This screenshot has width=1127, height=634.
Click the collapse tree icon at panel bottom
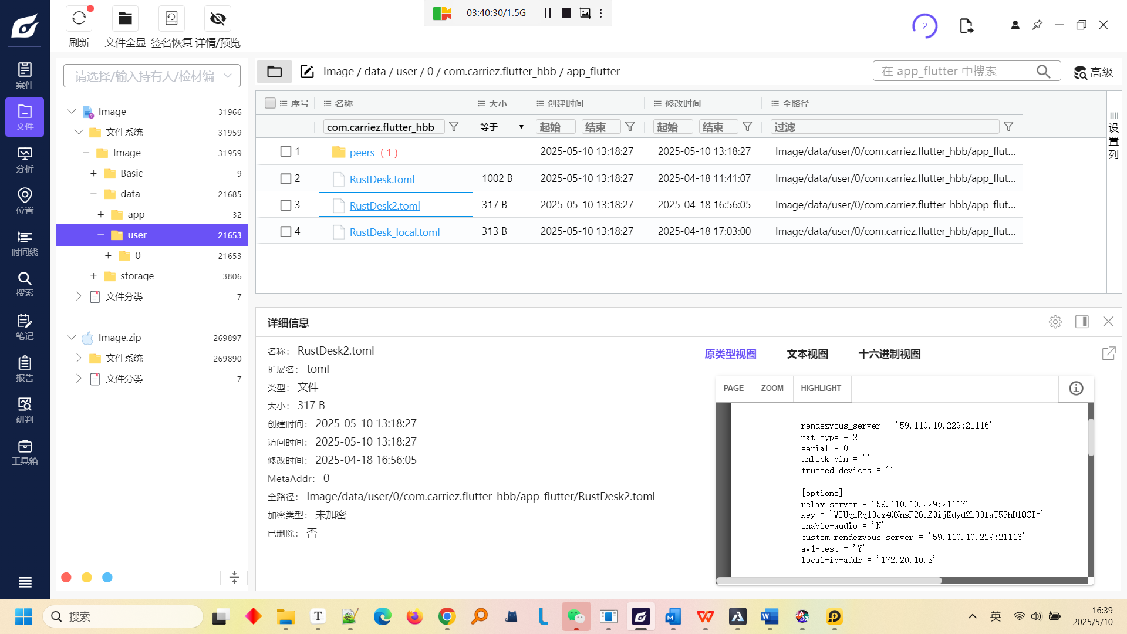click(234, 578)
